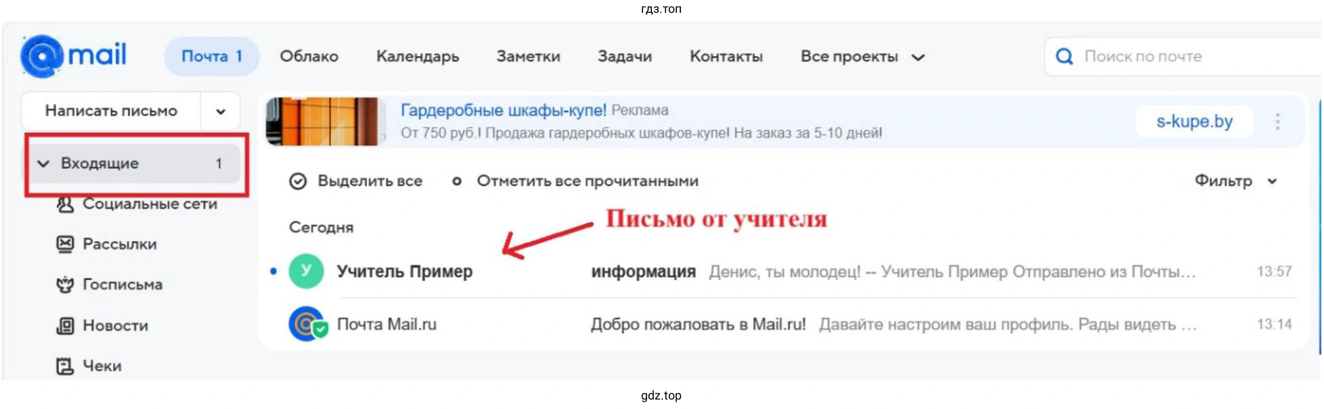Open the Облако section
This screenshot has width=1324, height=409.
pyautogui.click(x=309, y=56)
